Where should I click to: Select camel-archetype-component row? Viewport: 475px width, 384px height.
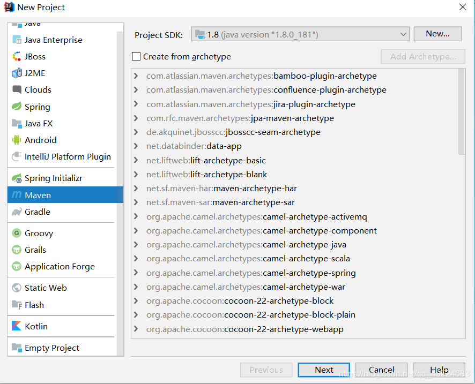click(x=294, y=231)
